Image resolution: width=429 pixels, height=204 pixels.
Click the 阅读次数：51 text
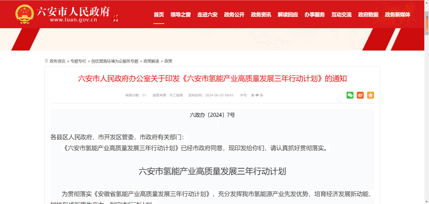coord(136,95)
